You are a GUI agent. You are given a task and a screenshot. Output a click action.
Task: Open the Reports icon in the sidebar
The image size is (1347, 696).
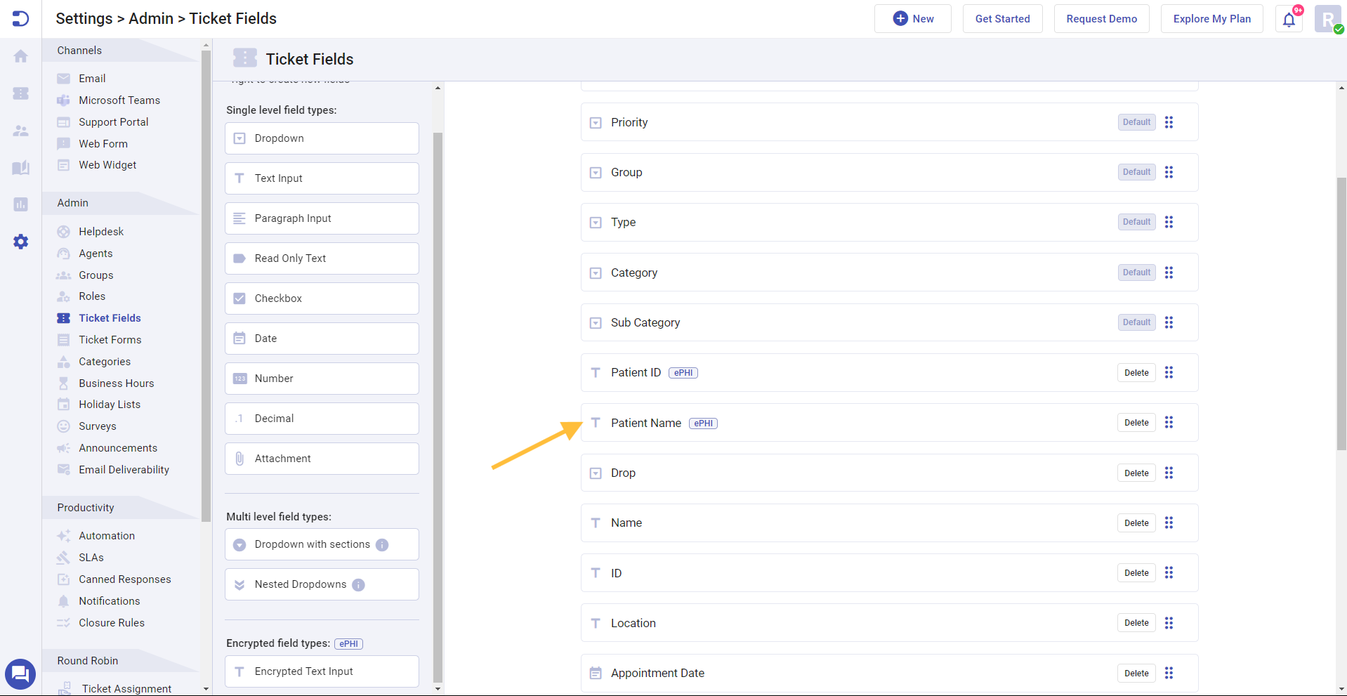[x=20, y=204]
